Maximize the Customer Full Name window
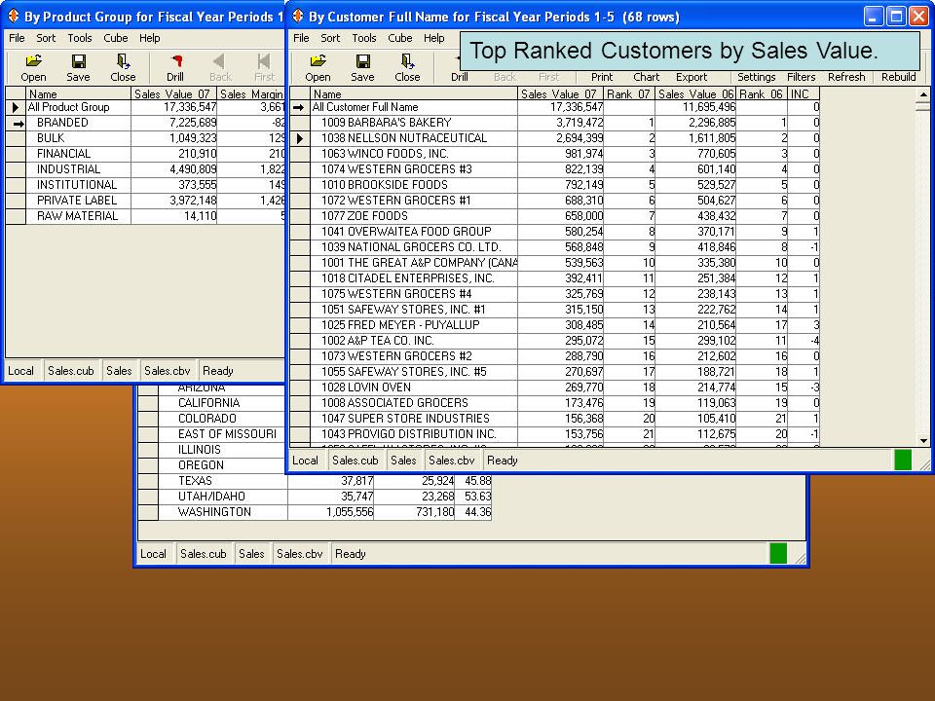 pos(896,17)
